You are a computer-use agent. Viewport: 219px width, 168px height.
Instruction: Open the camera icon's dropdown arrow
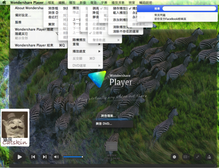(x=189, y=157)
